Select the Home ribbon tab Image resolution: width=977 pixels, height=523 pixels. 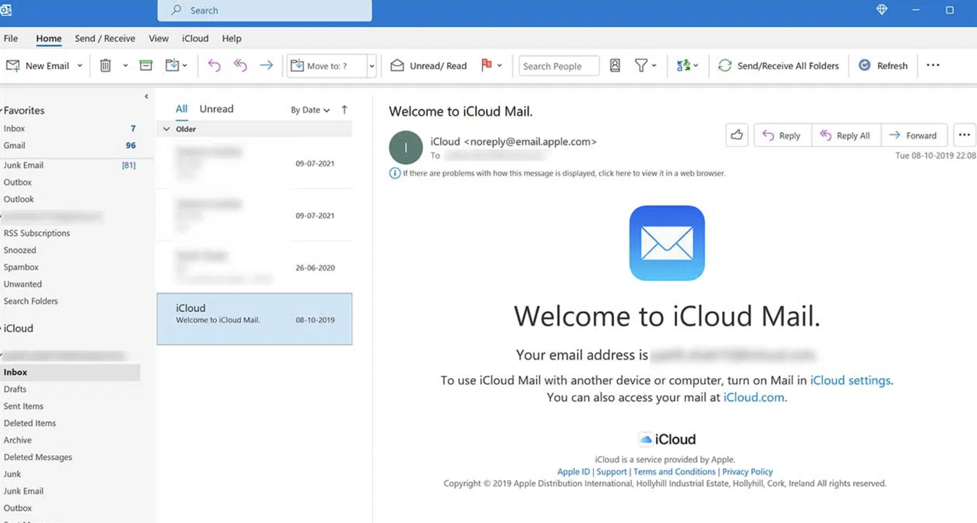pos(49,38)
